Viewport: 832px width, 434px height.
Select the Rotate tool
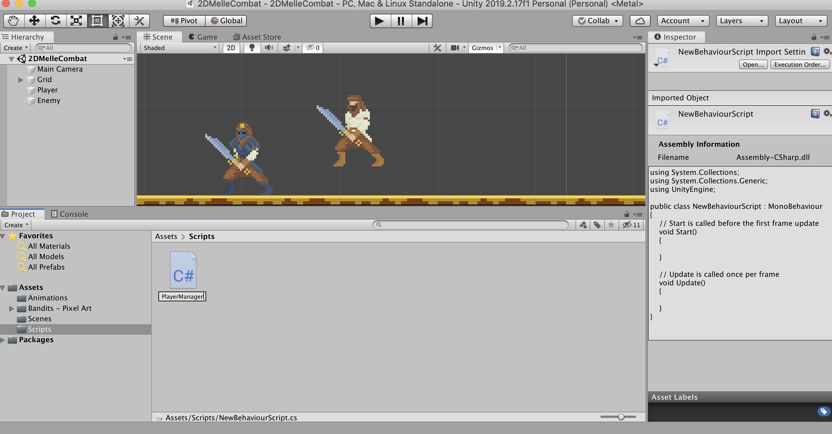(x=56, y=21)
